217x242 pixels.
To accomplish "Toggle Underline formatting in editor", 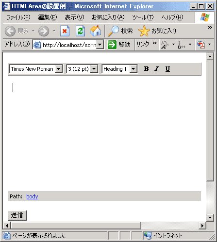I will pos(167,69).
